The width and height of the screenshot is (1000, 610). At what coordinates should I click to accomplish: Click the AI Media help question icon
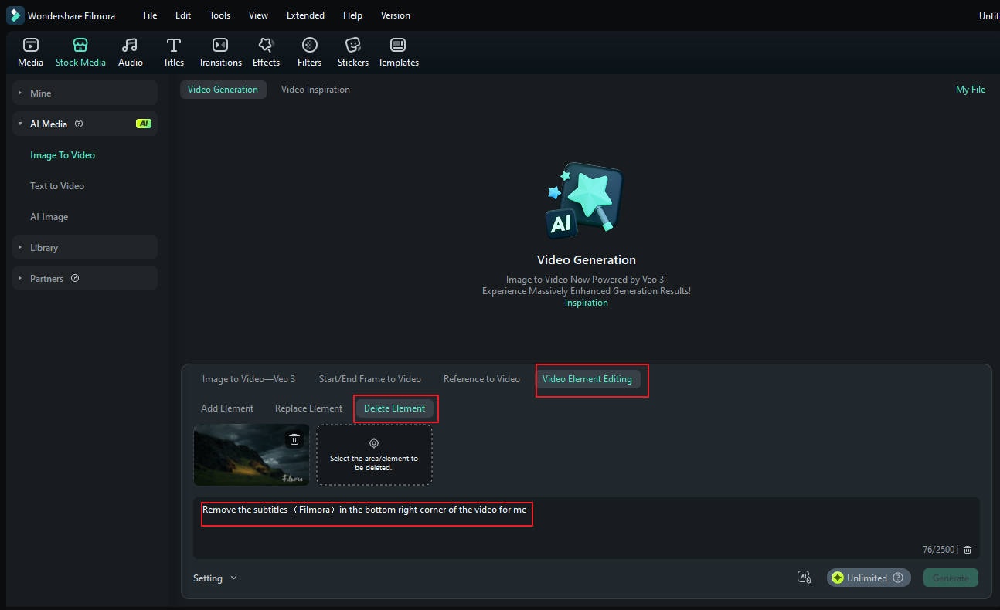pos(79,124)
